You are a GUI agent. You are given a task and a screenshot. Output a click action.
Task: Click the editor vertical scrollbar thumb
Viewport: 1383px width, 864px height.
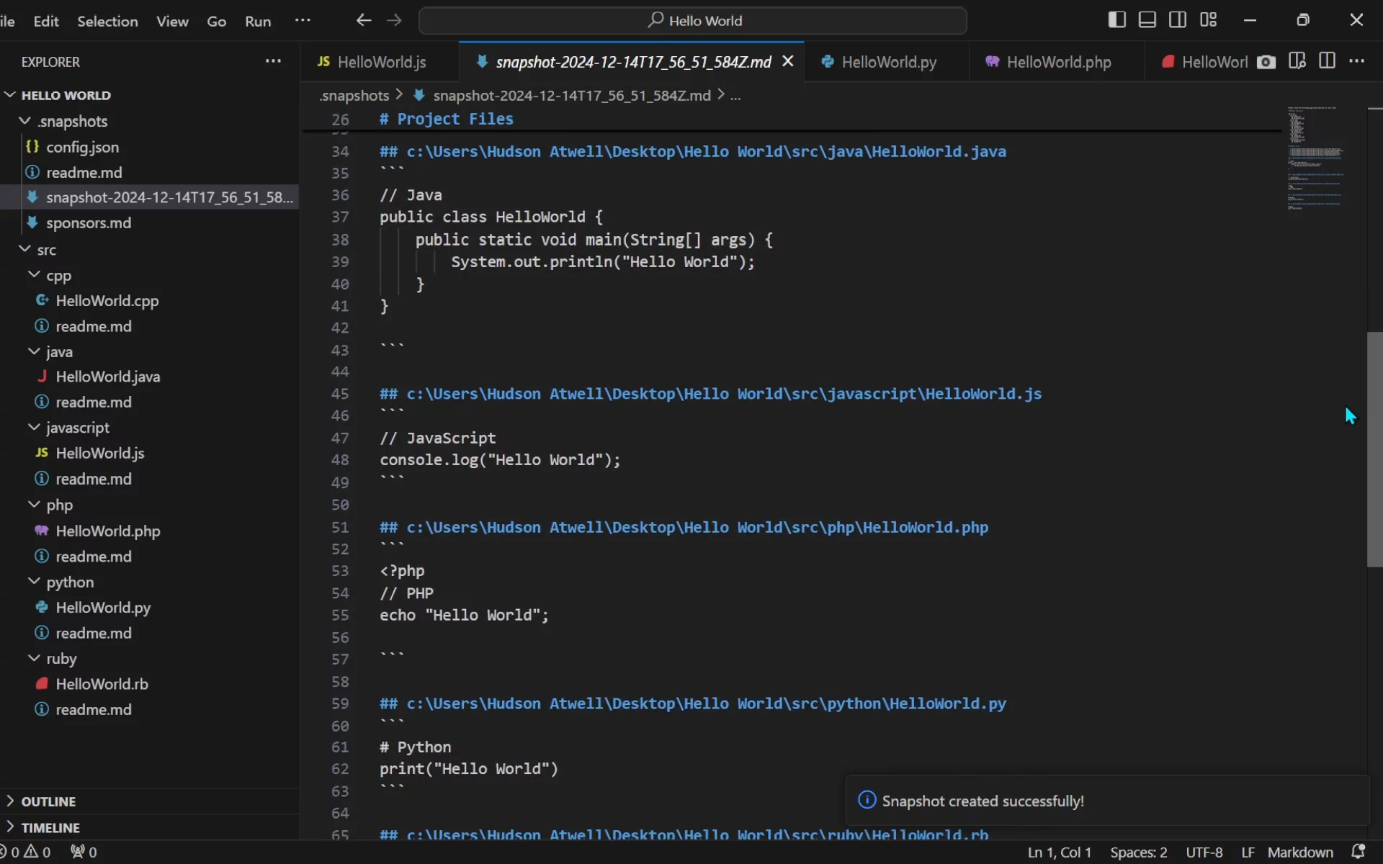click(x=1374, y=449)
